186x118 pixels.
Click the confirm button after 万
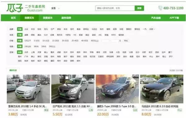click(126, 41)
